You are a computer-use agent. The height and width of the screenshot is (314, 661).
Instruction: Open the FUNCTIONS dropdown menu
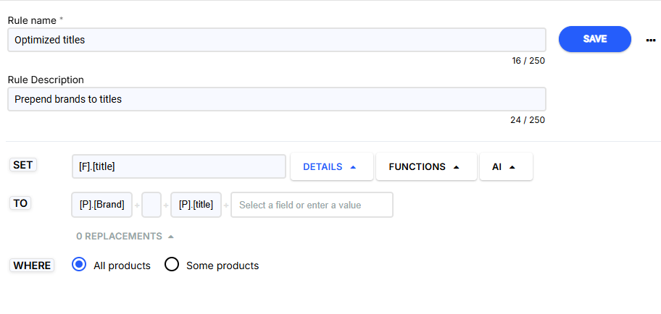(425, 166)
